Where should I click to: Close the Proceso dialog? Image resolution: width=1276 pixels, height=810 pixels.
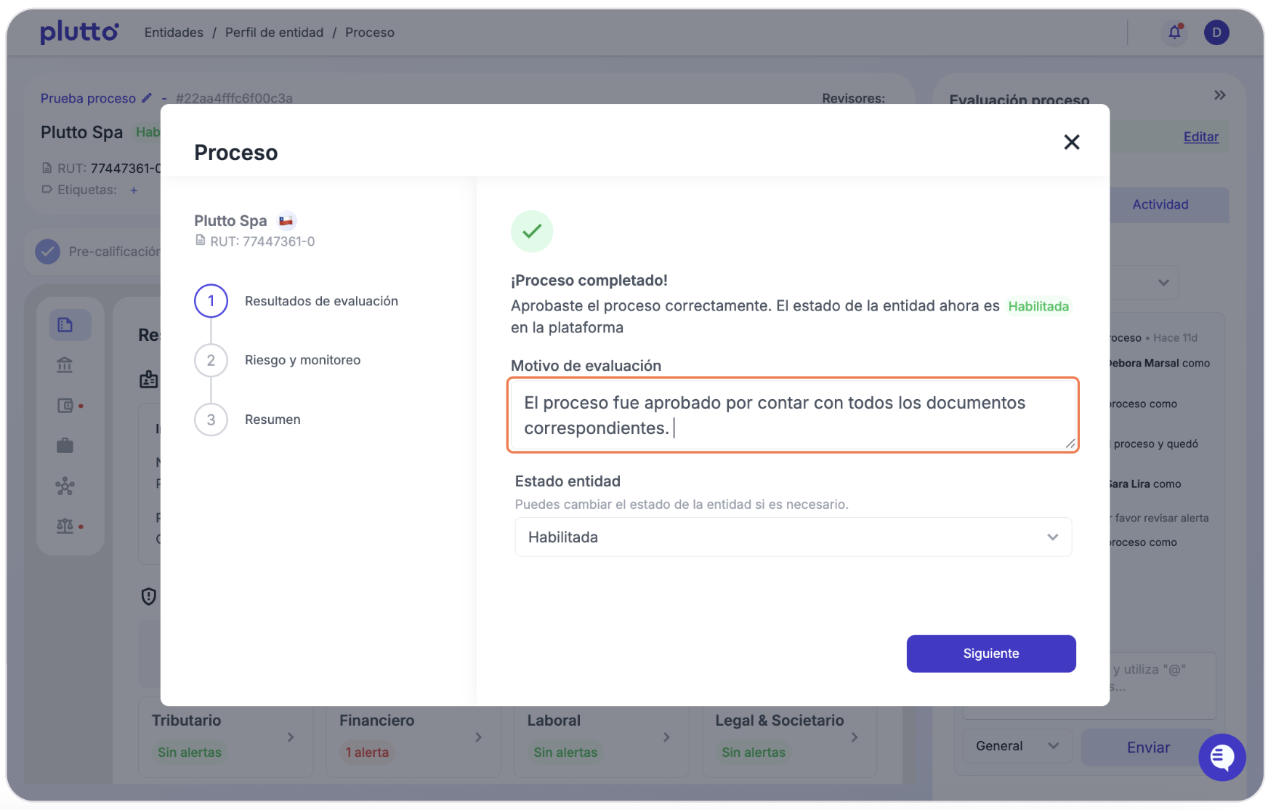(1071, 142)
